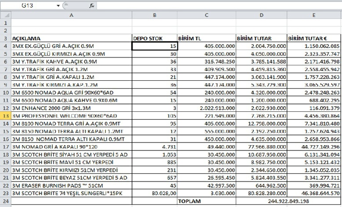Select stock cell with value 4.731
Image resolution: width=342 pixels, height=207 pixels.
(x=155, y=147)
